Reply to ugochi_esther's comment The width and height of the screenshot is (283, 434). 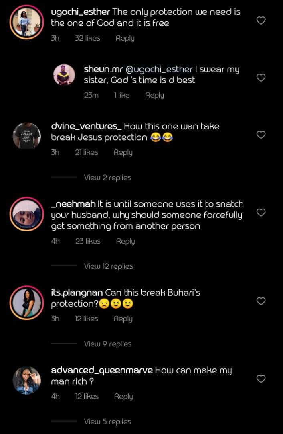125,38
